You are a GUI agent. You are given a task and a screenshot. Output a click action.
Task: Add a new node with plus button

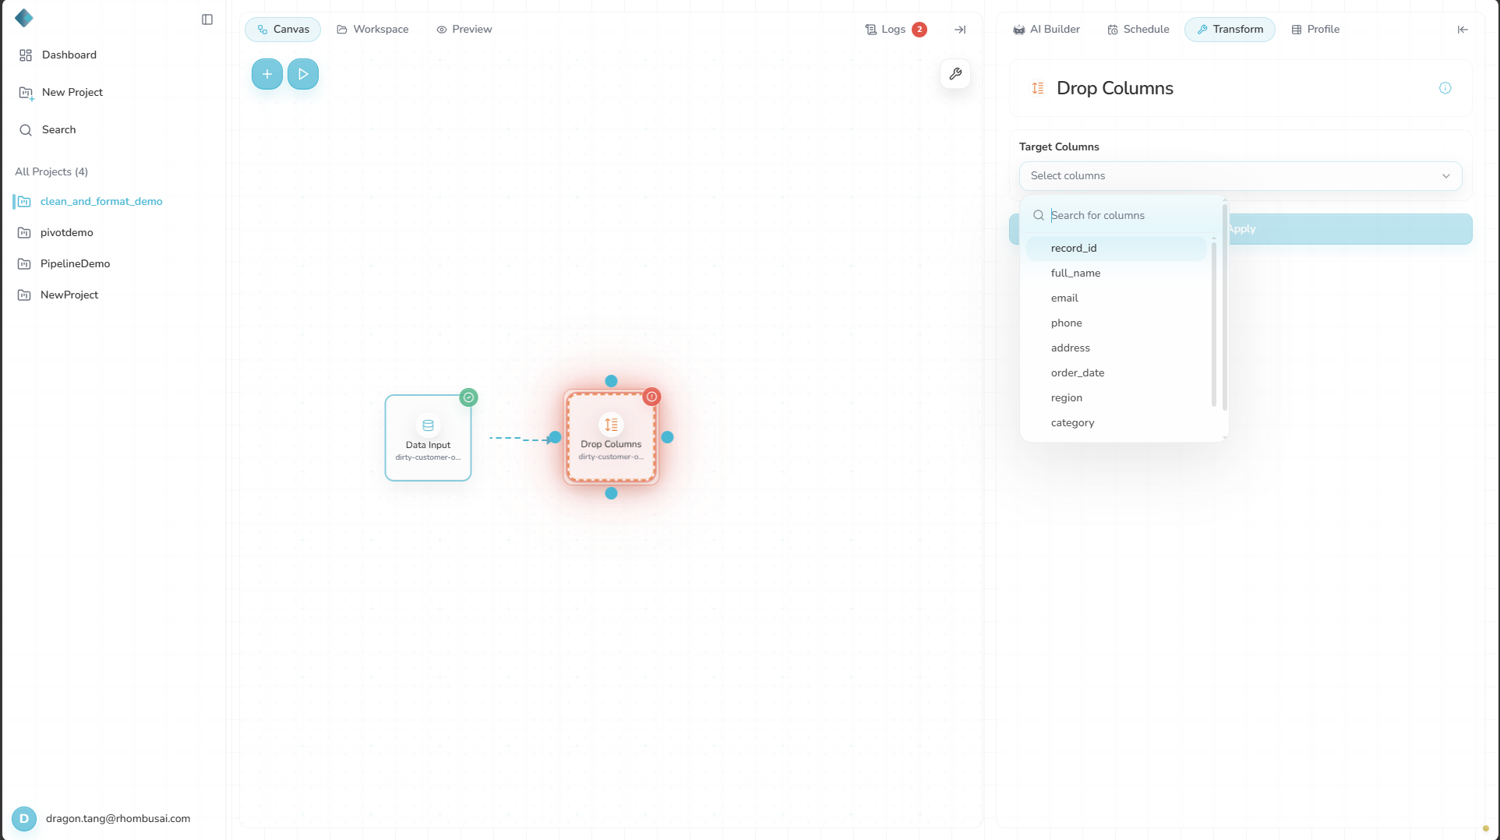pos(267,74)
